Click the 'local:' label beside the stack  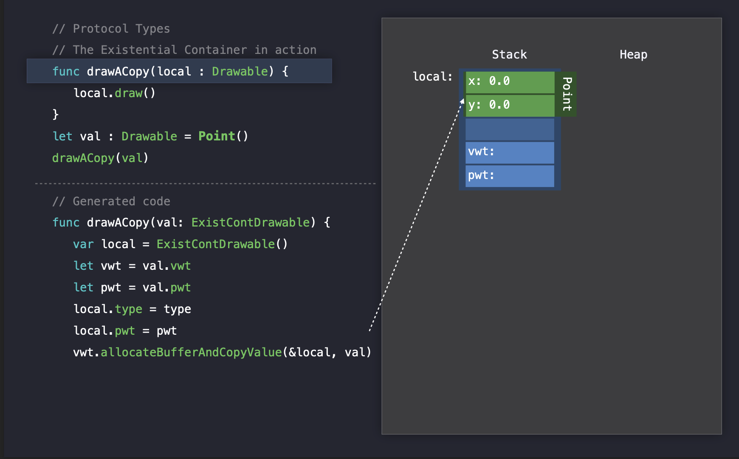[433, 76]
